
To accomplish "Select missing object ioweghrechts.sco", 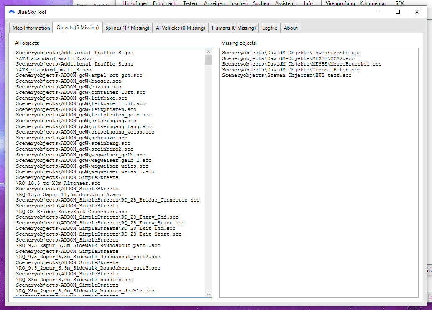I will pos(291,53).
